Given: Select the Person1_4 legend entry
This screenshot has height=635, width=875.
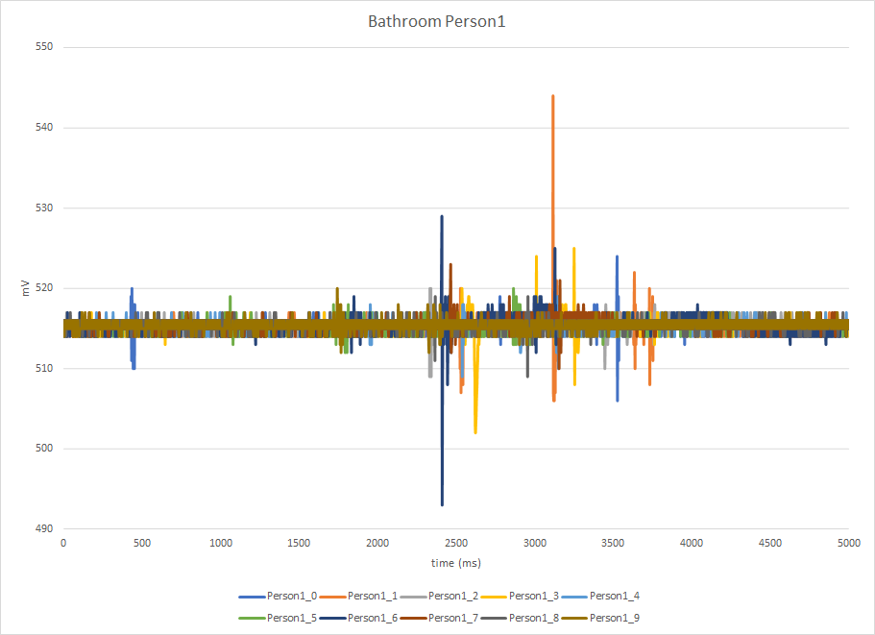Looking at the screenshot, I should (600, 596).
